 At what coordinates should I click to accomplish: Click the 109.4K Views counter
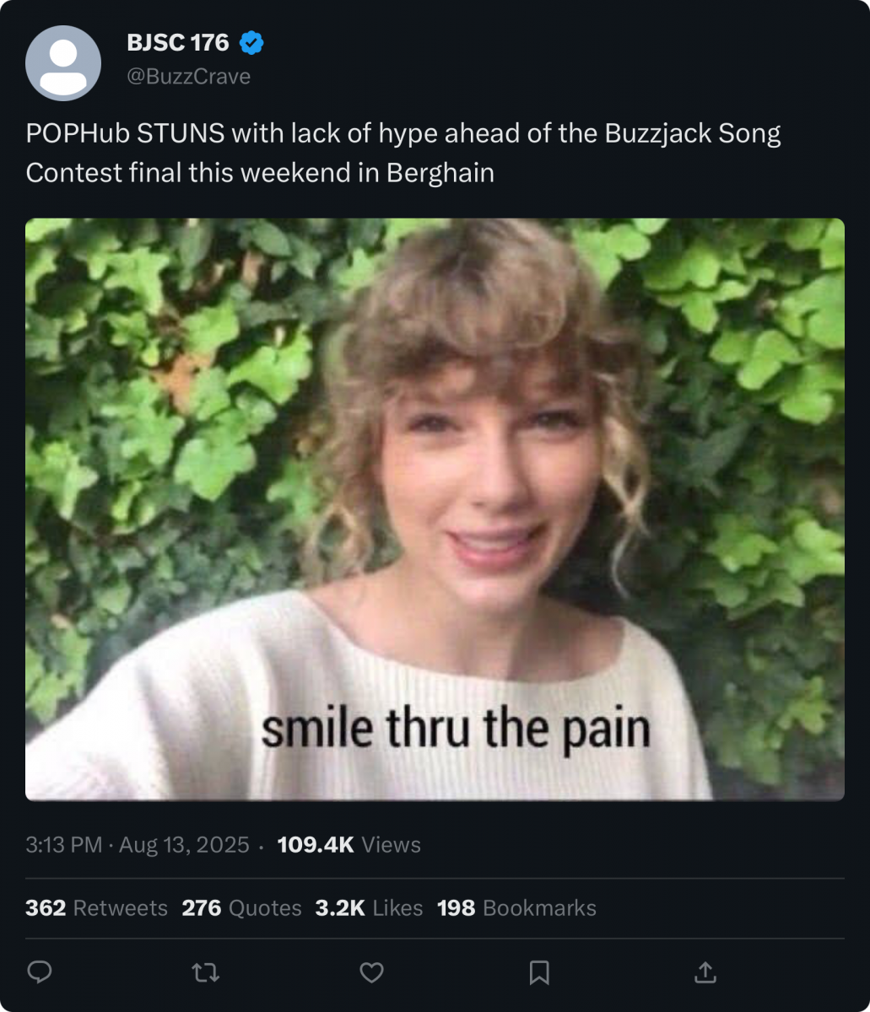(x=349, y=844)
